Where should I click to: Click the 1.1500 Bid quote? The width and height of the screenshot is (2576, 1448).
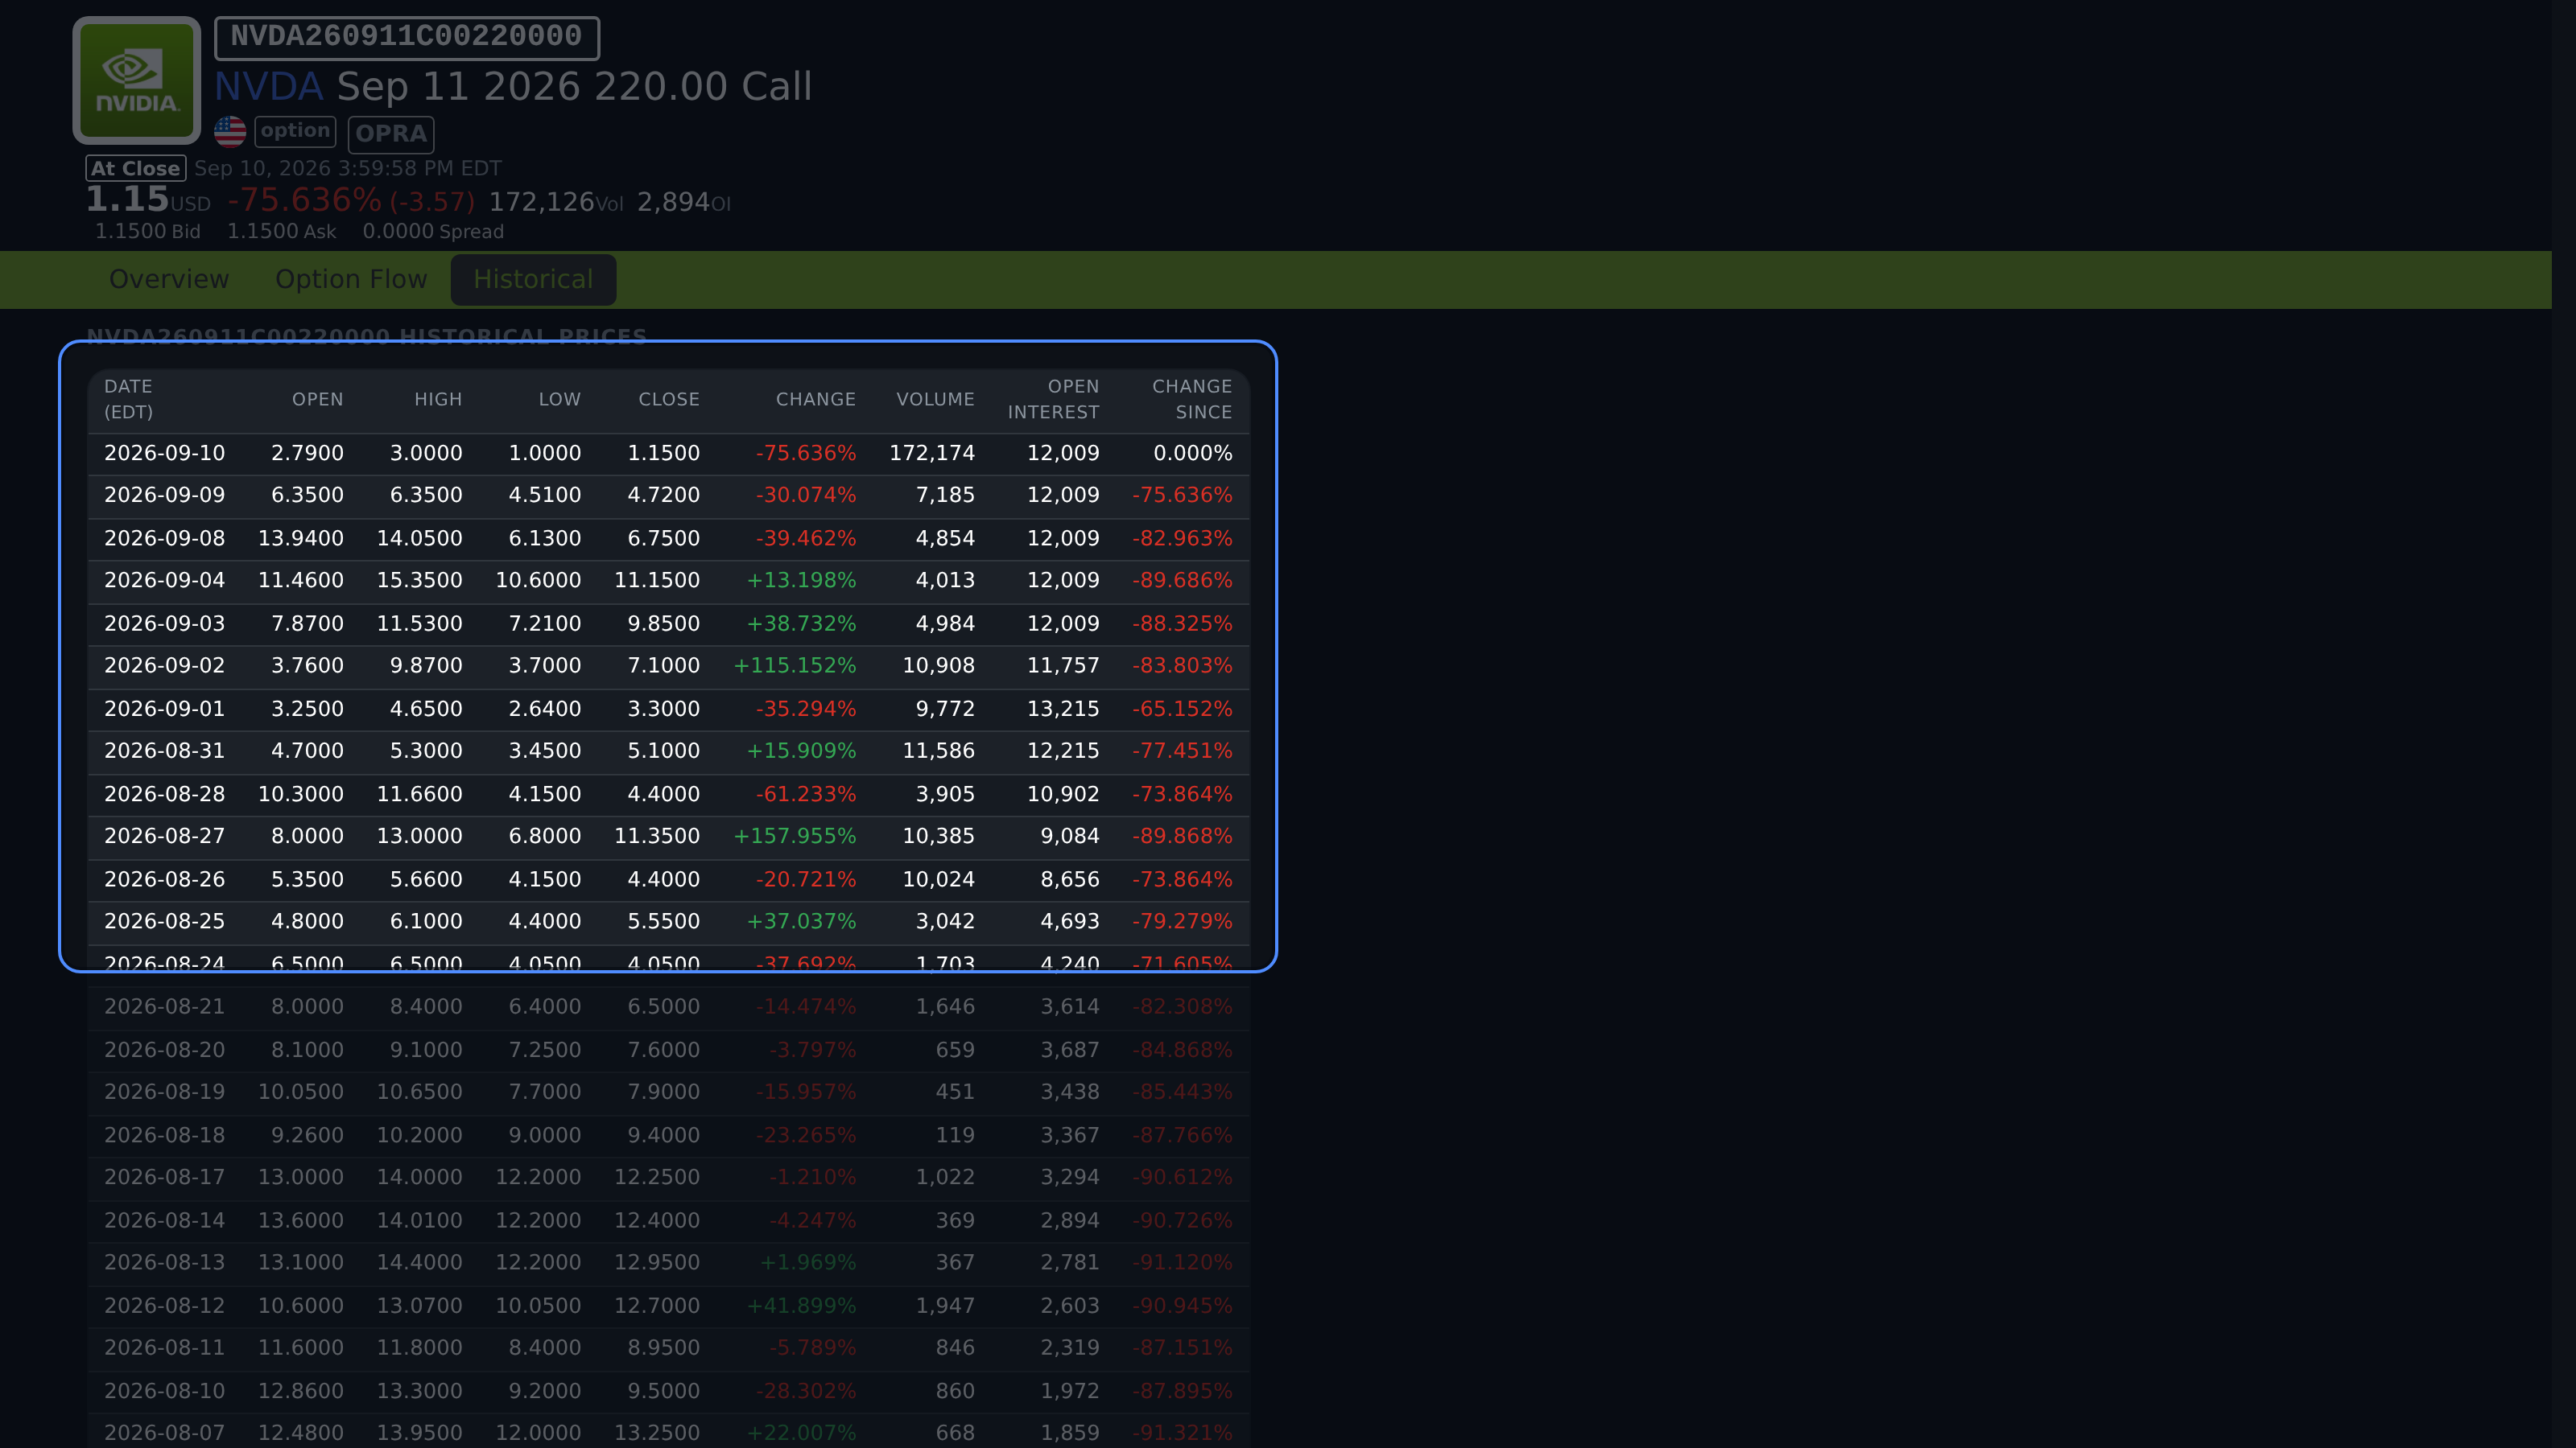[148, 232]
